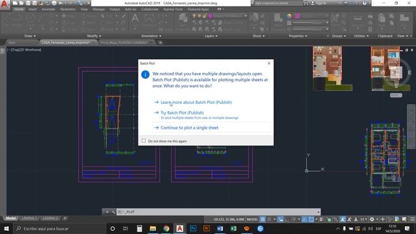The width and height of the screenshot is (416, 234).
Task: Toggle Ortho mode in status bar
Action: pyautogui.click(x=287, y=219)
